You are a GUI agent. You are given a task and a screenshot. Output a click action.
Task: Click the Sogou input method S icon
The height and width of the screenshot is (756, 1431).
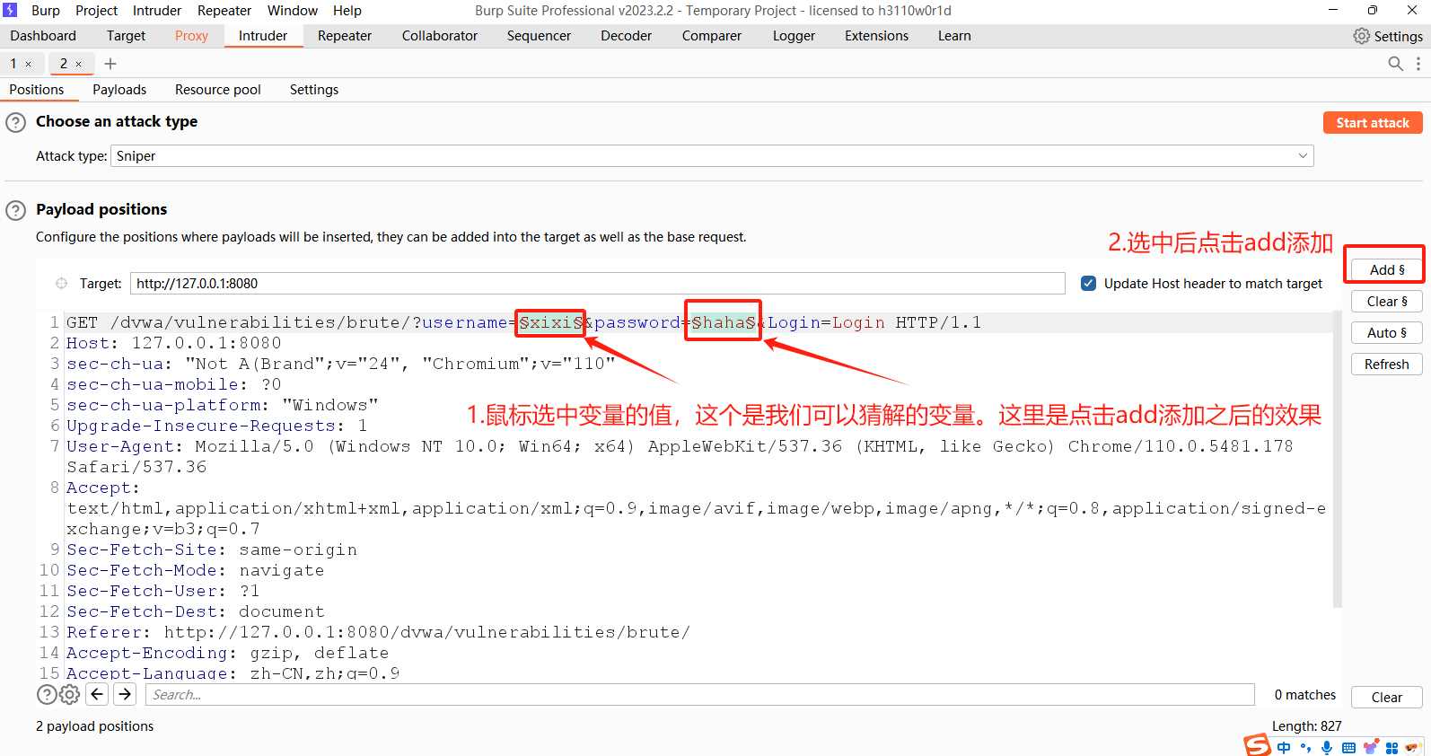point(1257,745)
